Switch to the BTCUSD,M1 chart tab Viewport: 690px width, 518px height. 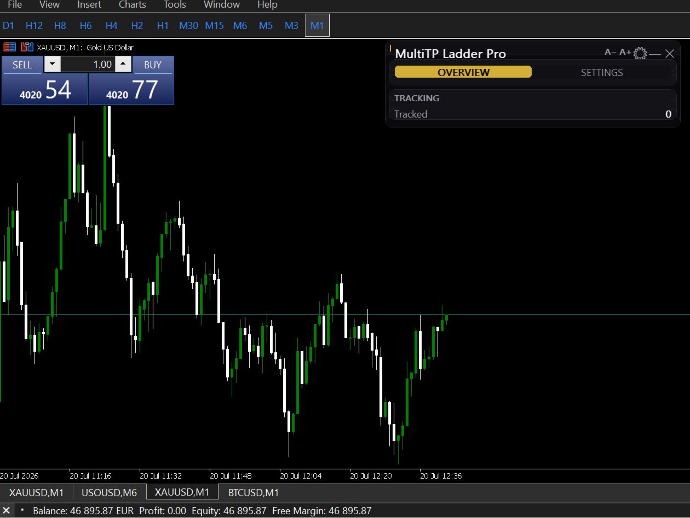pyautogui.click(x=254, y=492)
